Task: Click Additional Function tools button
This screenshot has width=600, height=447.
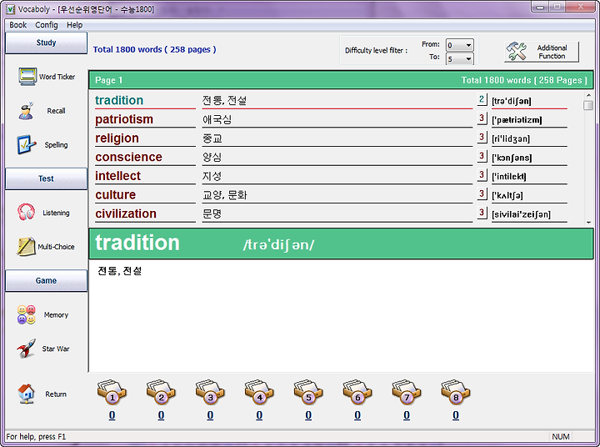Action: point(542,52)
